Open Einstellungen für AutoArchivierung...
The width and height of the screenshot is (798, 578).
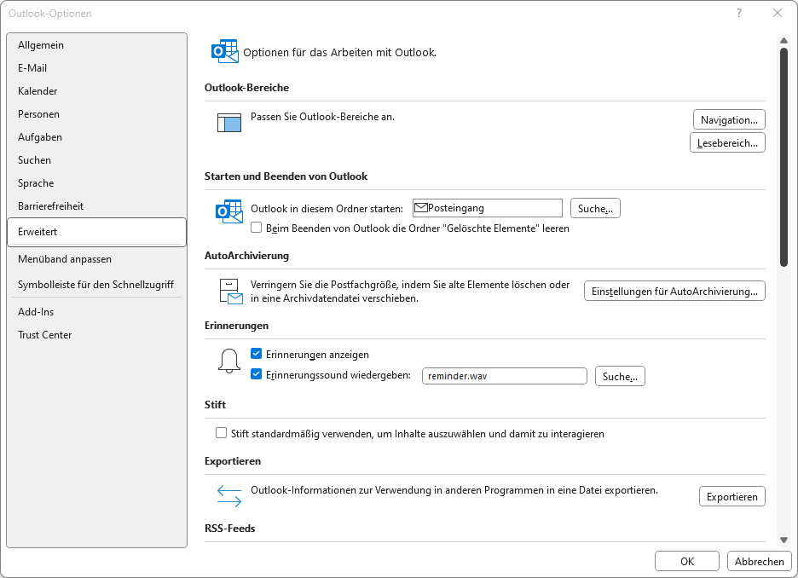(x=674, y=291)
